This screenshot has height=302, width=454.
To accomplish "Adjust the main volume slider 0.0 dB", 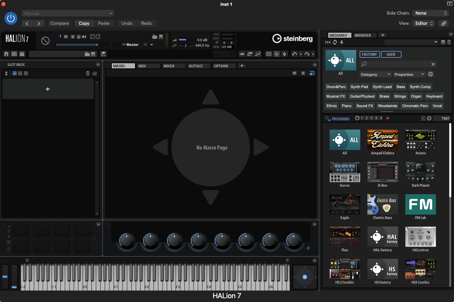I will [186, 40].
